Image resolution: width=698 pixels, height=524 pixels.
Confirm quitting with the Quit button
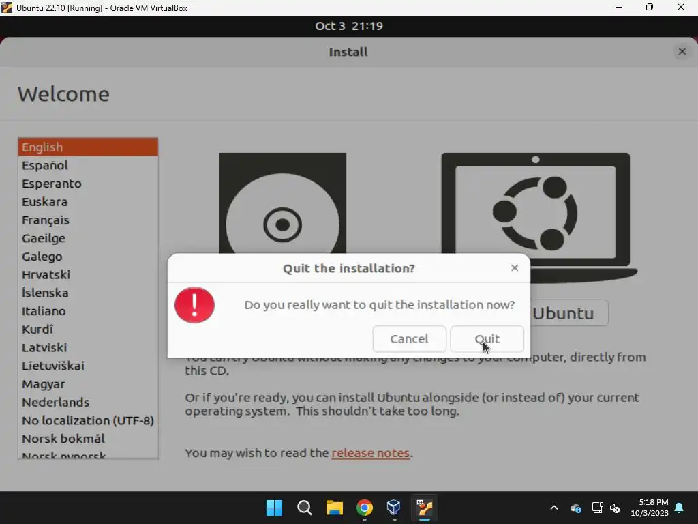(x=487, y=339)
